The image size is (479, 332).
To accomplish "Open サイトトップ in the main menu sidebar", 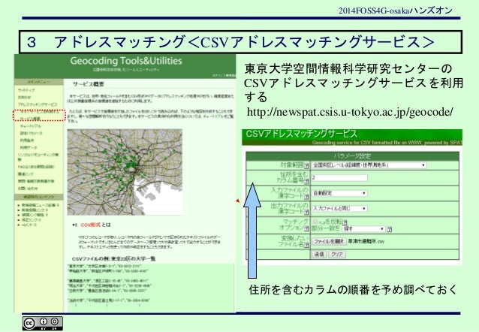I will point(26,90).
